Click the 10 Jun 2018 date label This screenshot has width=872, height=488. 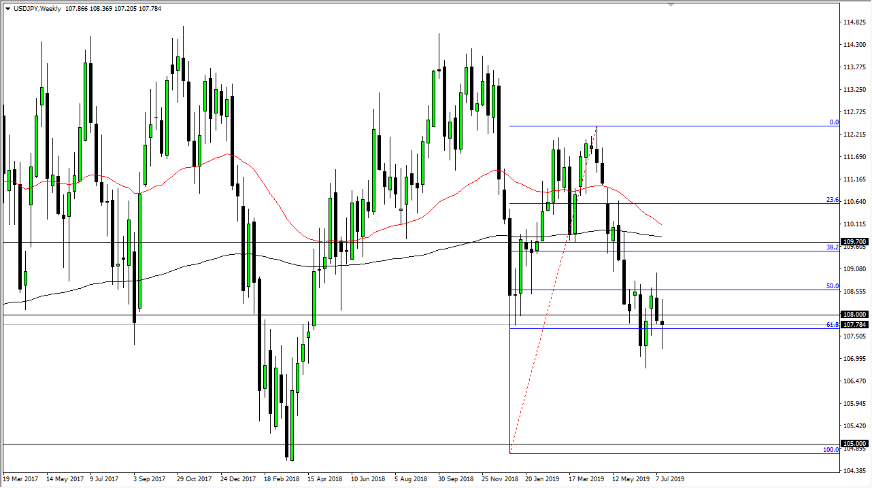point(368,478)
